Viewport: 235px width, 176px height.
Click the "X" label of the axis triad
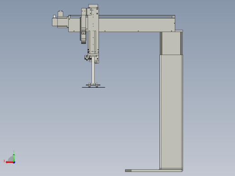tap(5, 161)
